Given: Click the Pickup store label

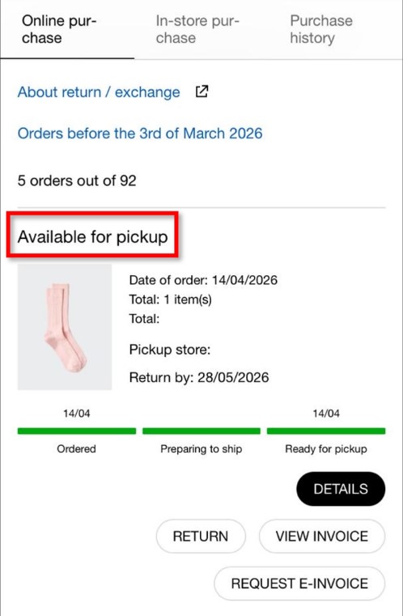Looking at the screenshot, I should [170, 349].
